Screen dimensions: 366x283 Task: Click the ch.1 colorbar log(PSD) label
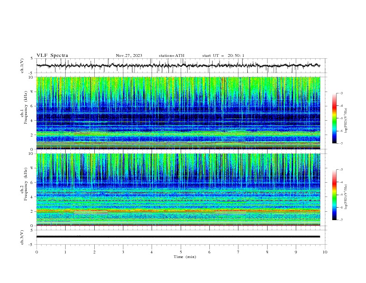click(x=346, y=121)
